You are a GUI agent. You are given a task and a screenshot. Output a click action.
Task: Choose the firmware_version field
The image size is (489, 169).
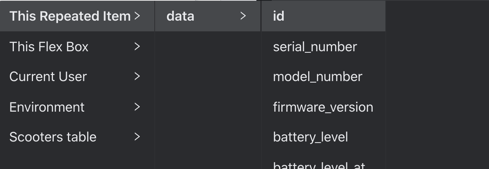coord(324,107)
